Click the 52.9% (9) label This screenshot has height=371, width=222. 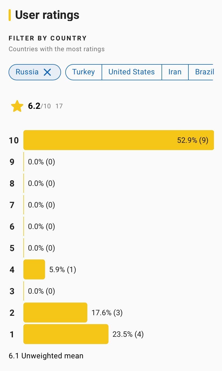tap(192, 140)
